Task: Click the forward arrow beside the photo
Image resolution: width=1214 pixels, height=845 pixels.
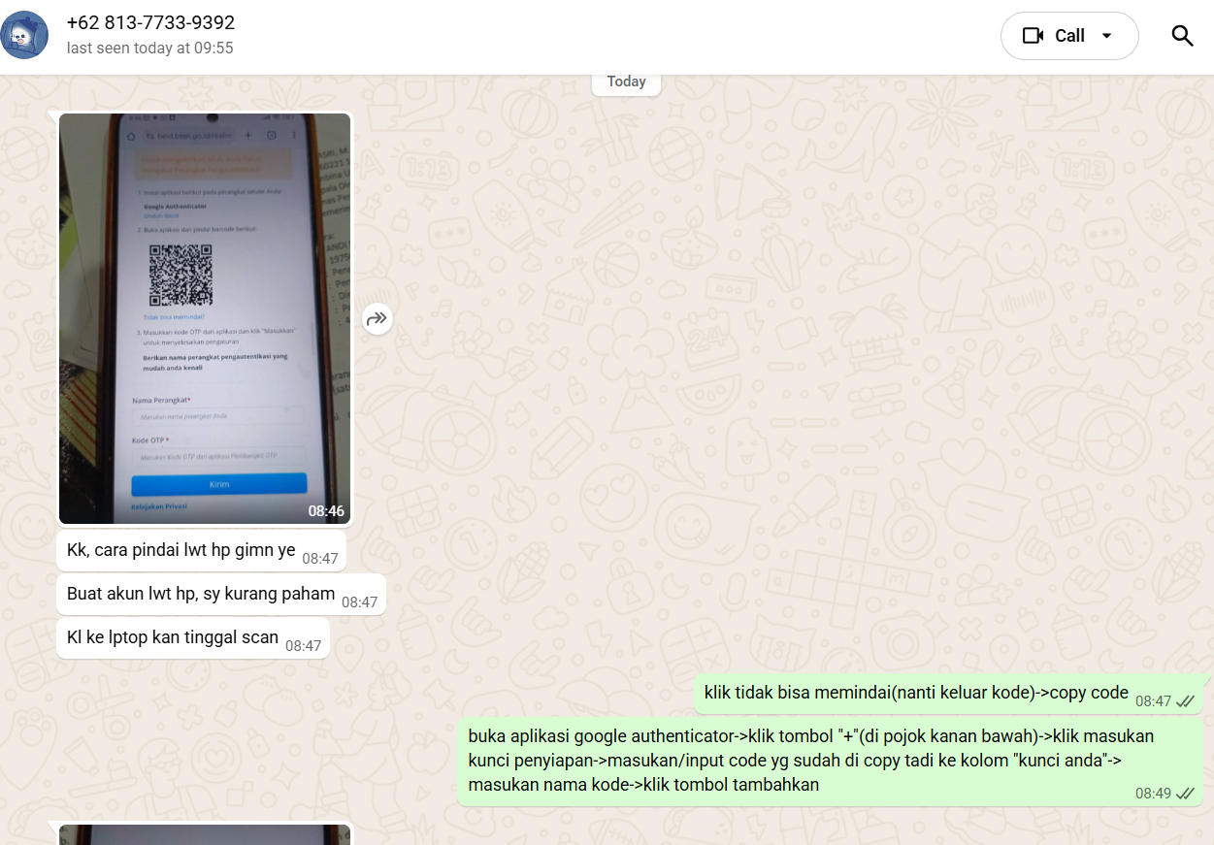Action: (x=377, y=318)
